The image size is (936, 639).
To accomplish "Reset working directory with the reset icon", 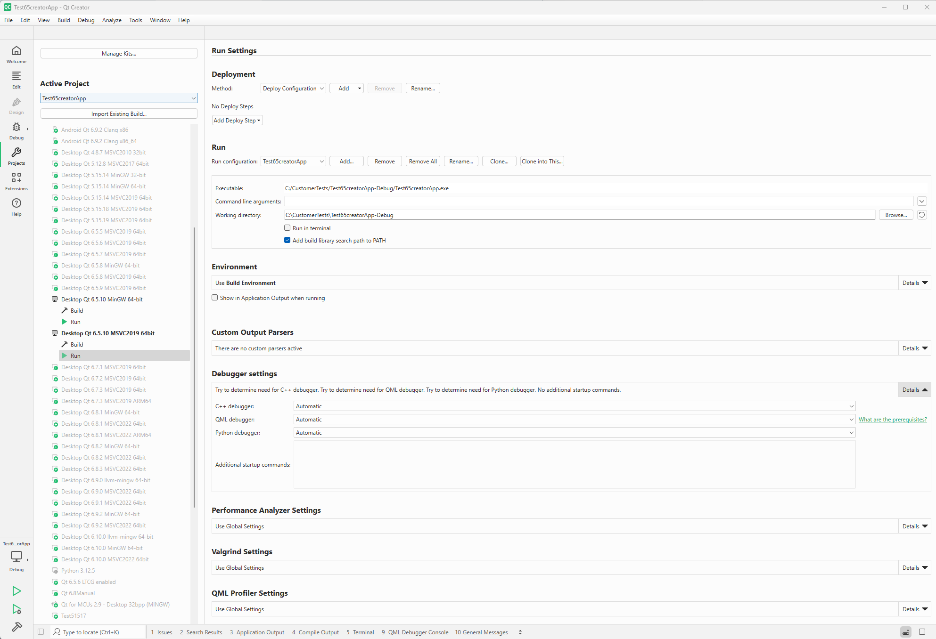I will 922,215.
